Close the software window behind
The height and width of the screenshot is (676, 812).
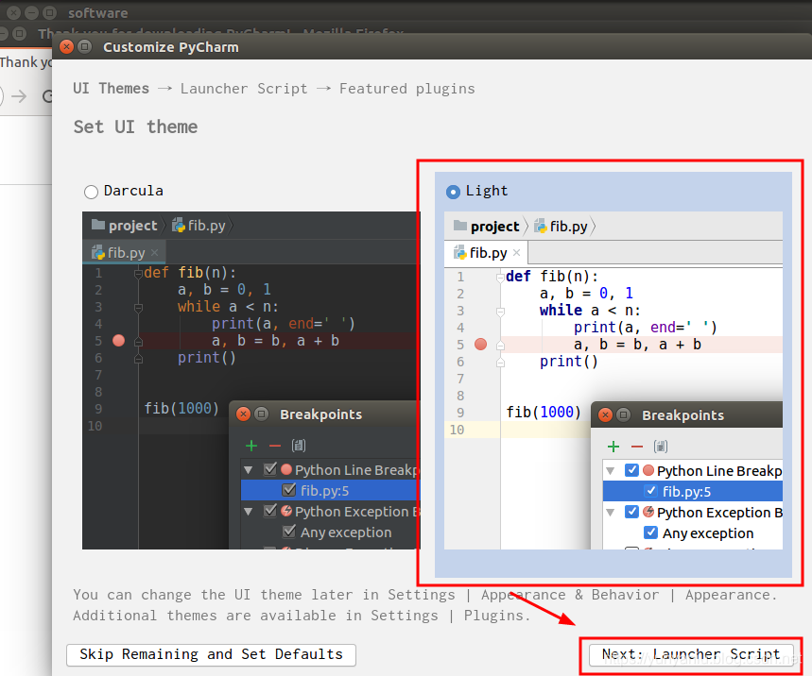[x=14, y=12]
